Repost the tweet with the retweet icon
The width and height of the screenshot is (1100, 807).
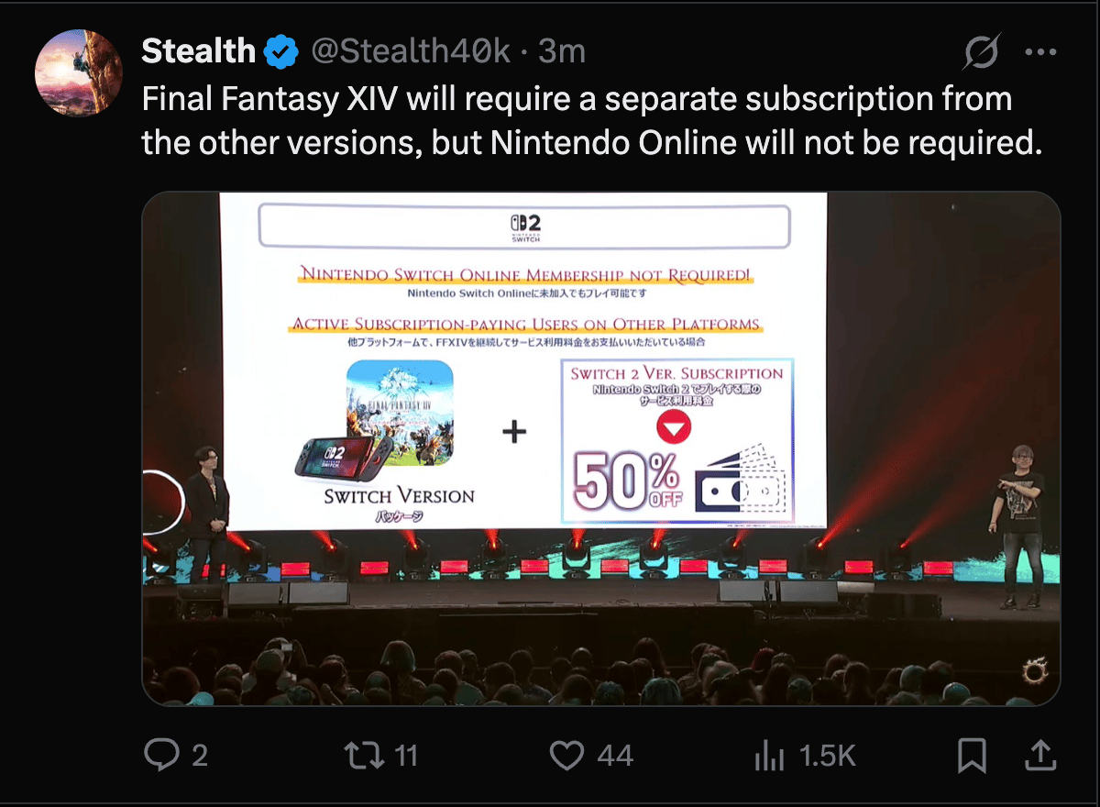pyautogui.click(x=360, y=756)
